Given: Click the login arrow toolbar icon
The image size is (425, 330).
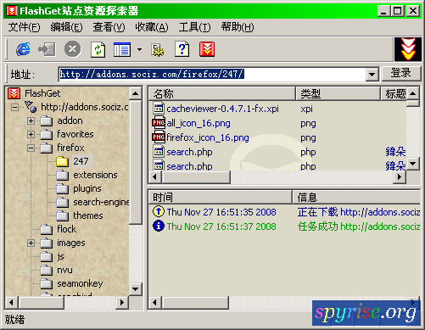Looking at the screenshot, I should [47, 49].
